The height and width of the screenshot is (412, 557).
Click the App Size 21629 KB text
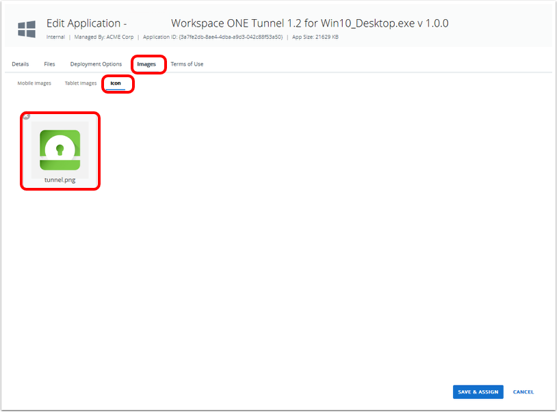(315, 37)
